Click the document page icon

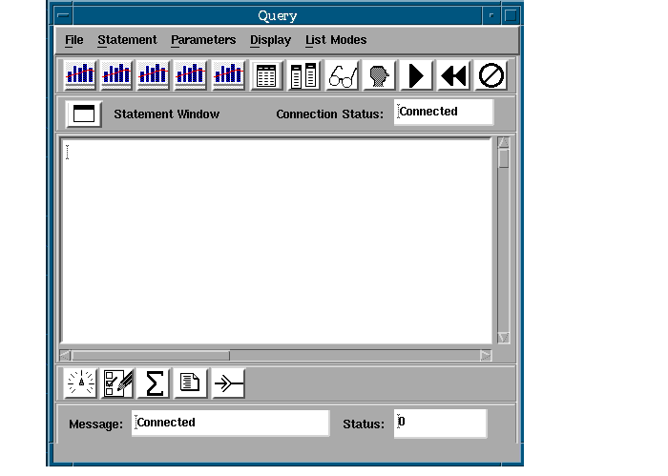click(191, 383)
